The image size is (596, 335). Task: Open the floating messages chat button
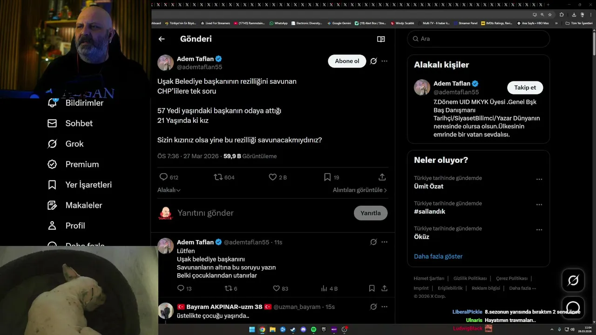pyautogui.click(x=573, y=307)
